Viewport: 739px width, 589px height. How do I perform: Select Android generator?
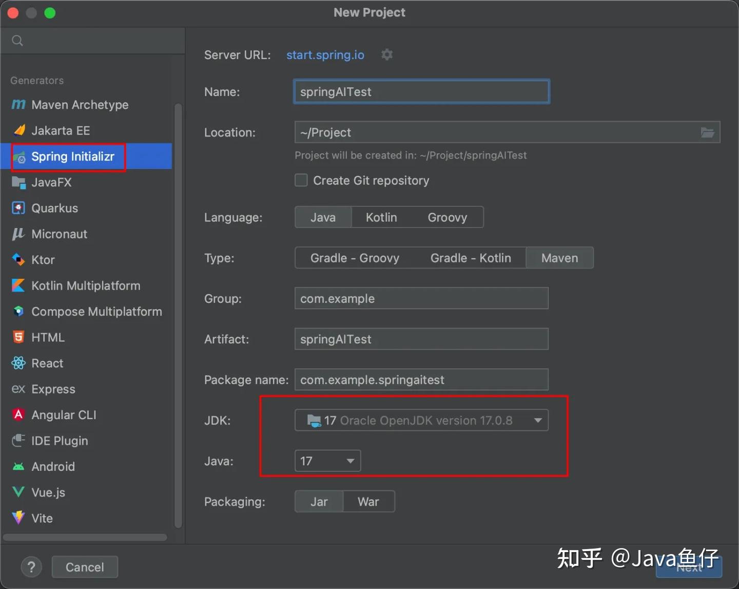tap(86, 466)
